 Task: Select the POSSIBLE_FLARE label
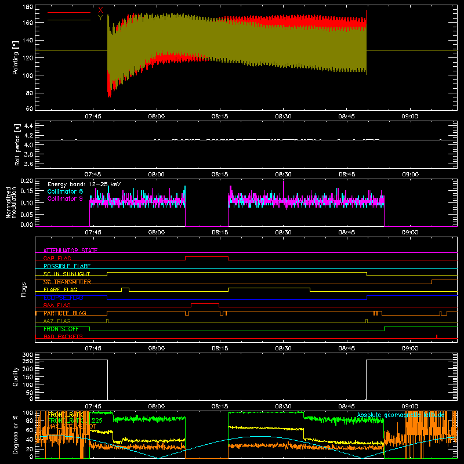click(67, 266)
